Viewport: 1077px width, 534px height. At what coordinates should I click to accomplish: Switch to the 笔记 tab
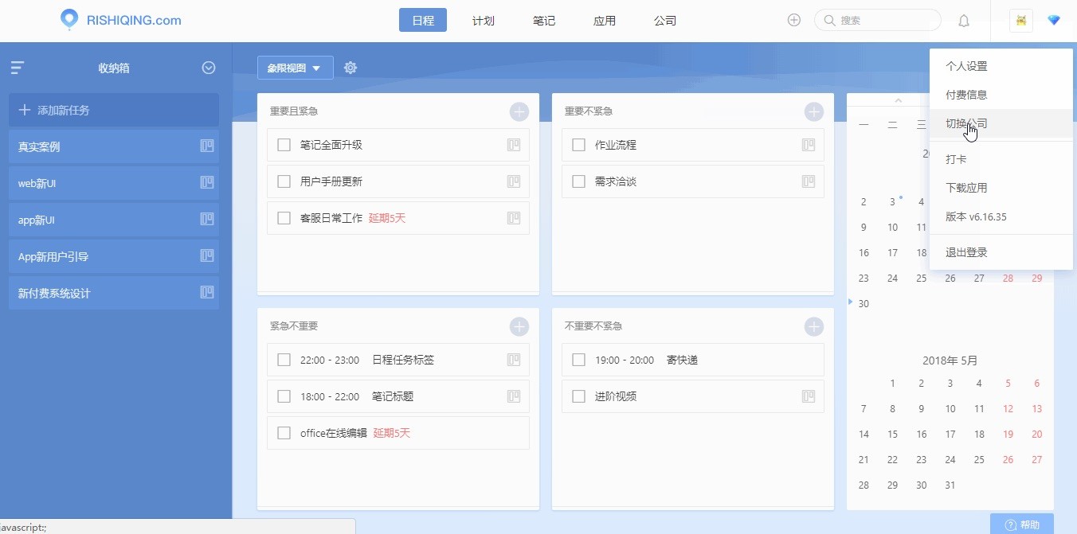point(544,21)
